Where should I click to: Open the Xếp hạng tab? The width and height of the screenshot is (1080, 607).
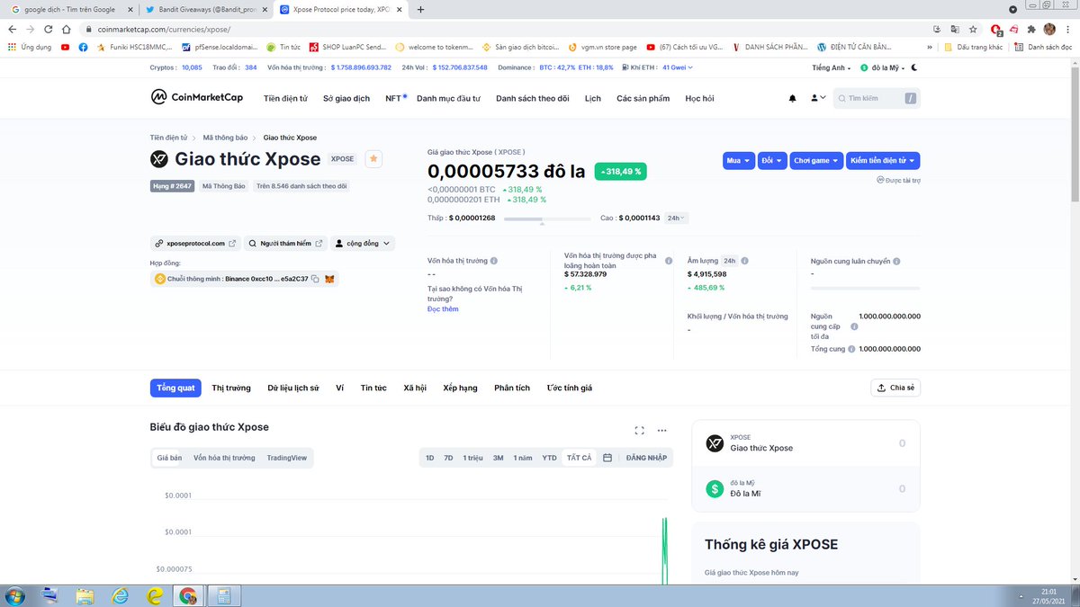pyautogui.click(x=460, y=388)
